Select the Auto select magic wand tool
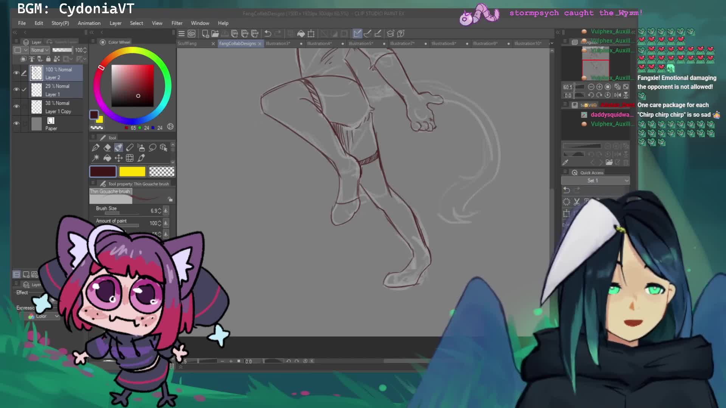The image size is (726, 408). [x=96, y=158]
